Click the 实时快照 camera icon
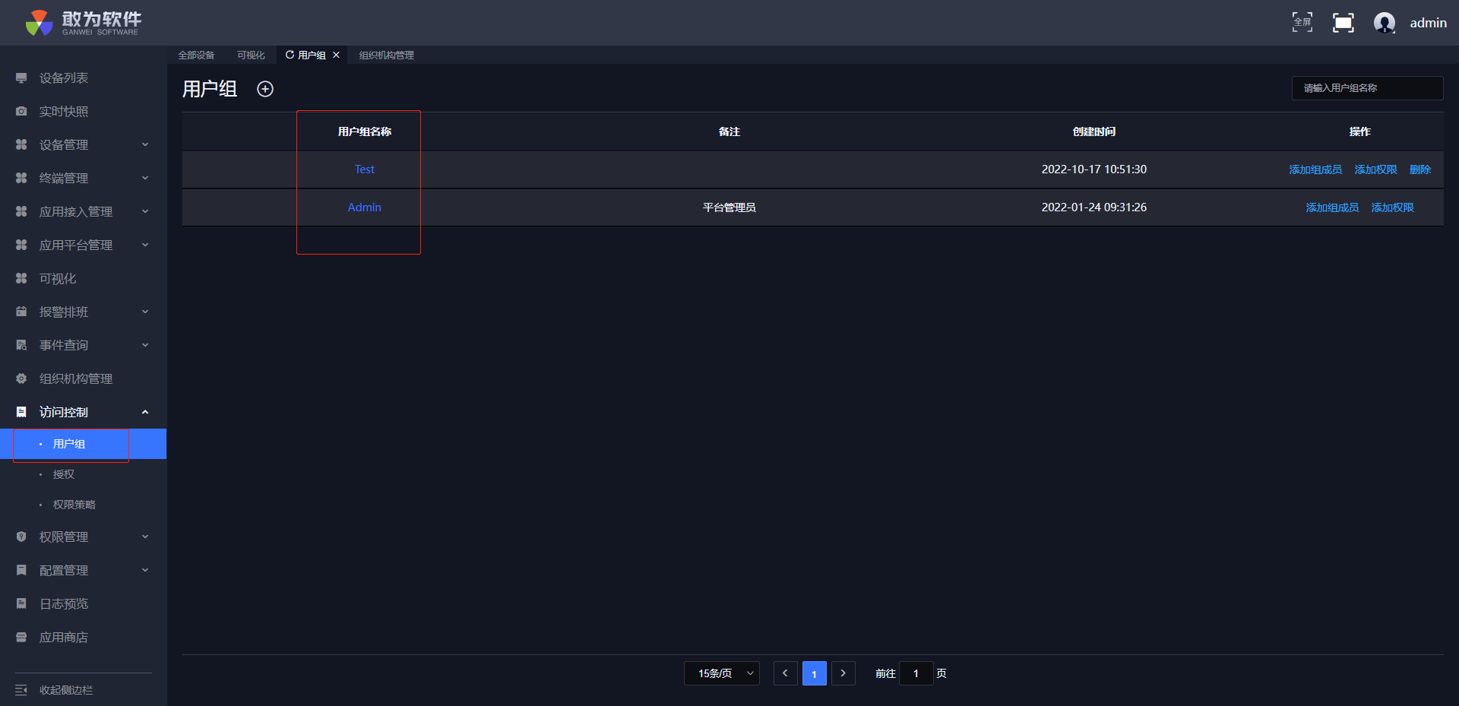This screenshot has width=1459, height=706. pos(21,112)
